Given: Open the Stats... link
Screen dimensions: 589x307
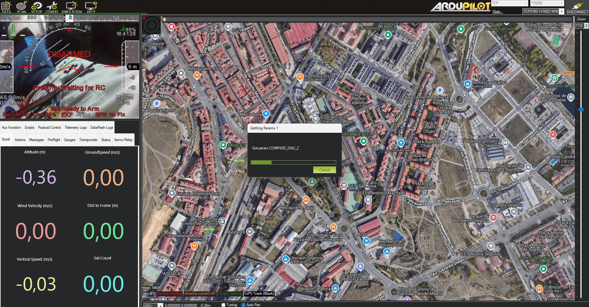Looking at the screenshot, I should point(498,12).
